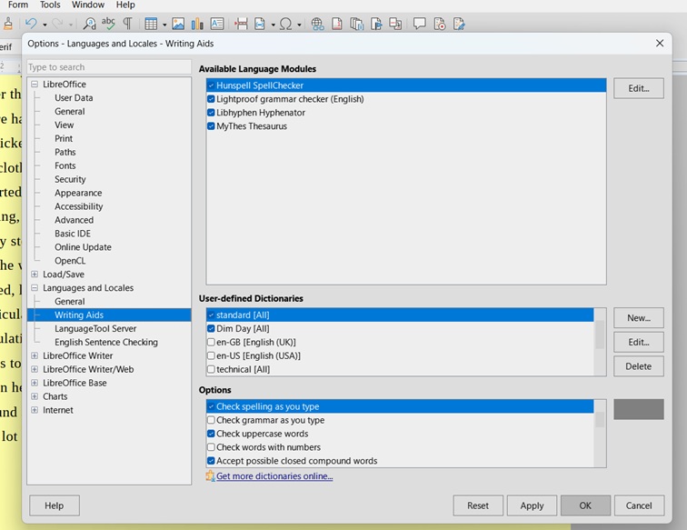Viewport: 687px width, 530px height.
Task: Click the Check Spelling abc icon
Action: pyautogui.click(x=108, y=24)
